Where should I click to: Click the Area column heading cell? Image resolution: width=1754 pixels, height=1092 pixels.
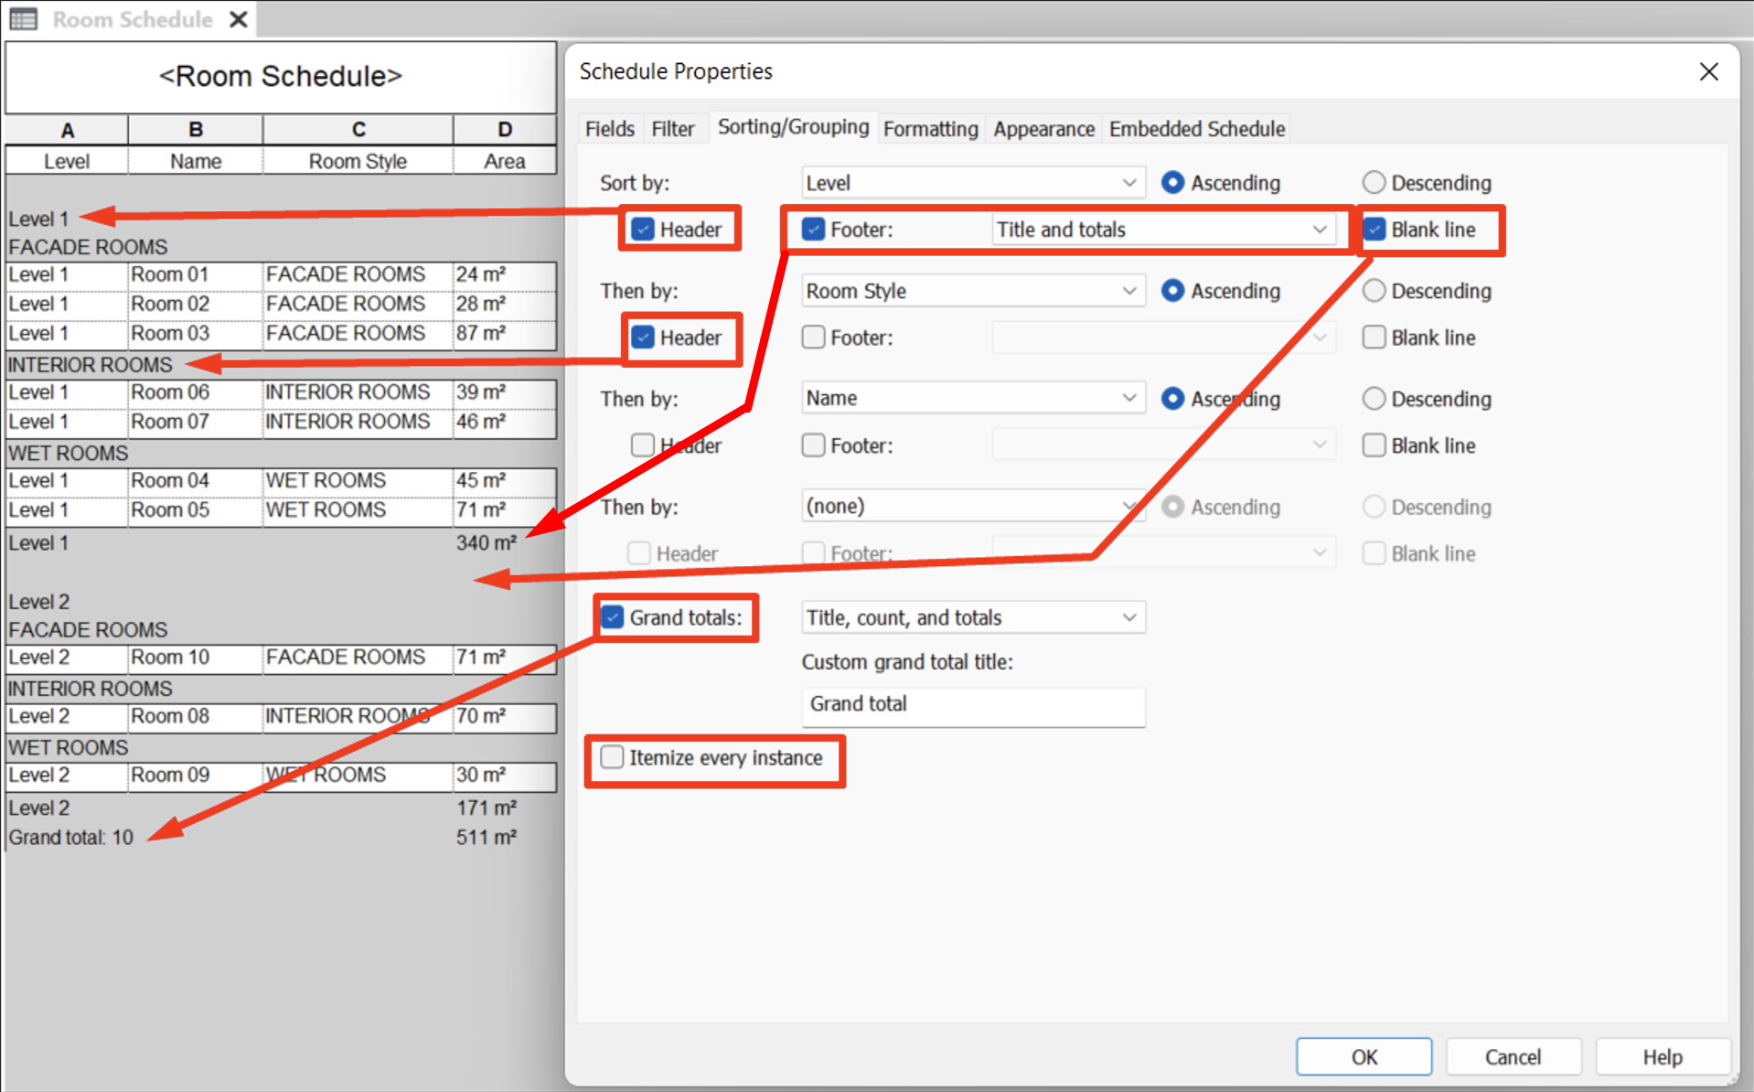point(505,162)
